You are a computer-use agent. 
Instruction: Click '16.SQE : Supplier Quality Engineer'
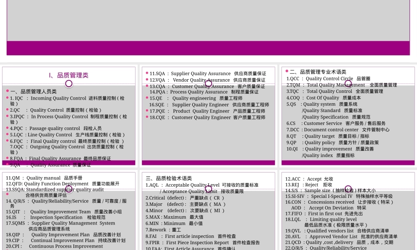(189, 105)
